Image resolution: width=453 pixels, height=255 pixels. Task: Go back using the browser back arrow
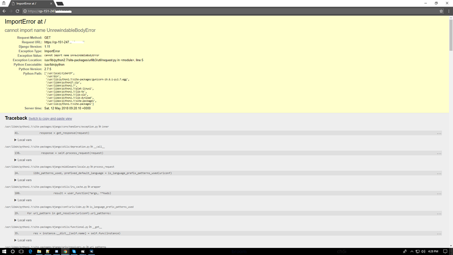tap(4, 11)
